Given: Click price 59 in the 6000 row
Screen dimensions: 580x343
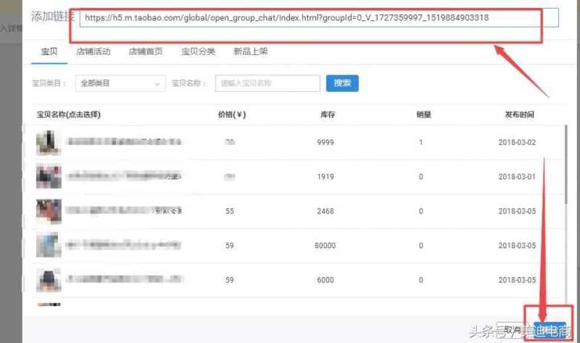Looking at the screenshot, I should [230, 280].
